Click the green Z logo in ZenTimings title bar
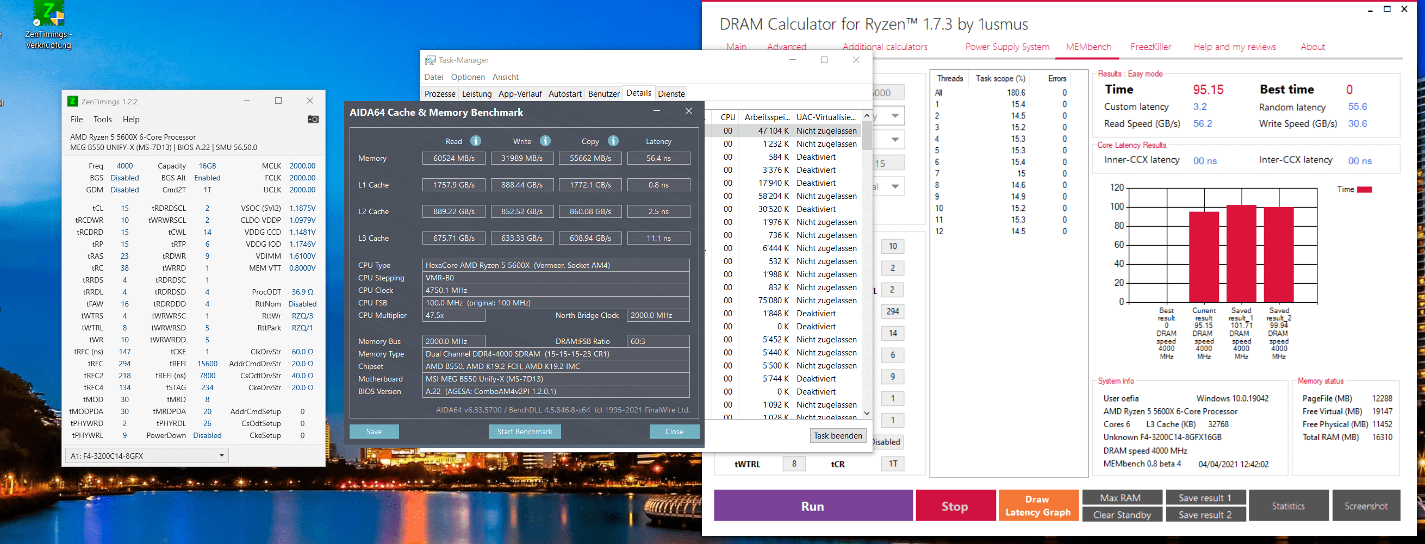Screen dimensions: 1425x544 tap(72, 101)
